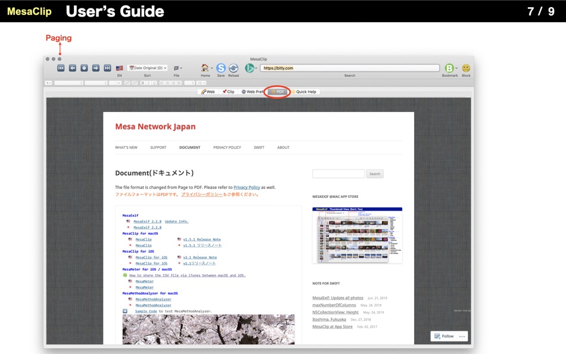Click the URL field showing https://bitly.com

coord(350,68)
